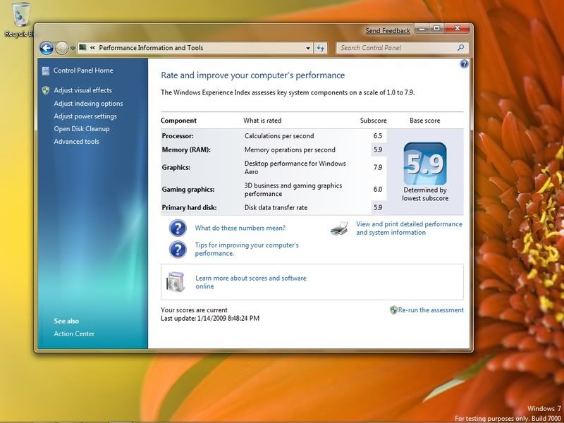Click question icon beside performance tips
The width and height of the screenshot is (564, 423).
pos(177,249)
